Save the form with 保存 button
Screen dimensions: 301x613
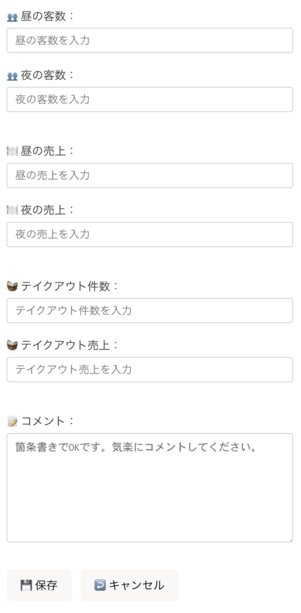[39, 585]
